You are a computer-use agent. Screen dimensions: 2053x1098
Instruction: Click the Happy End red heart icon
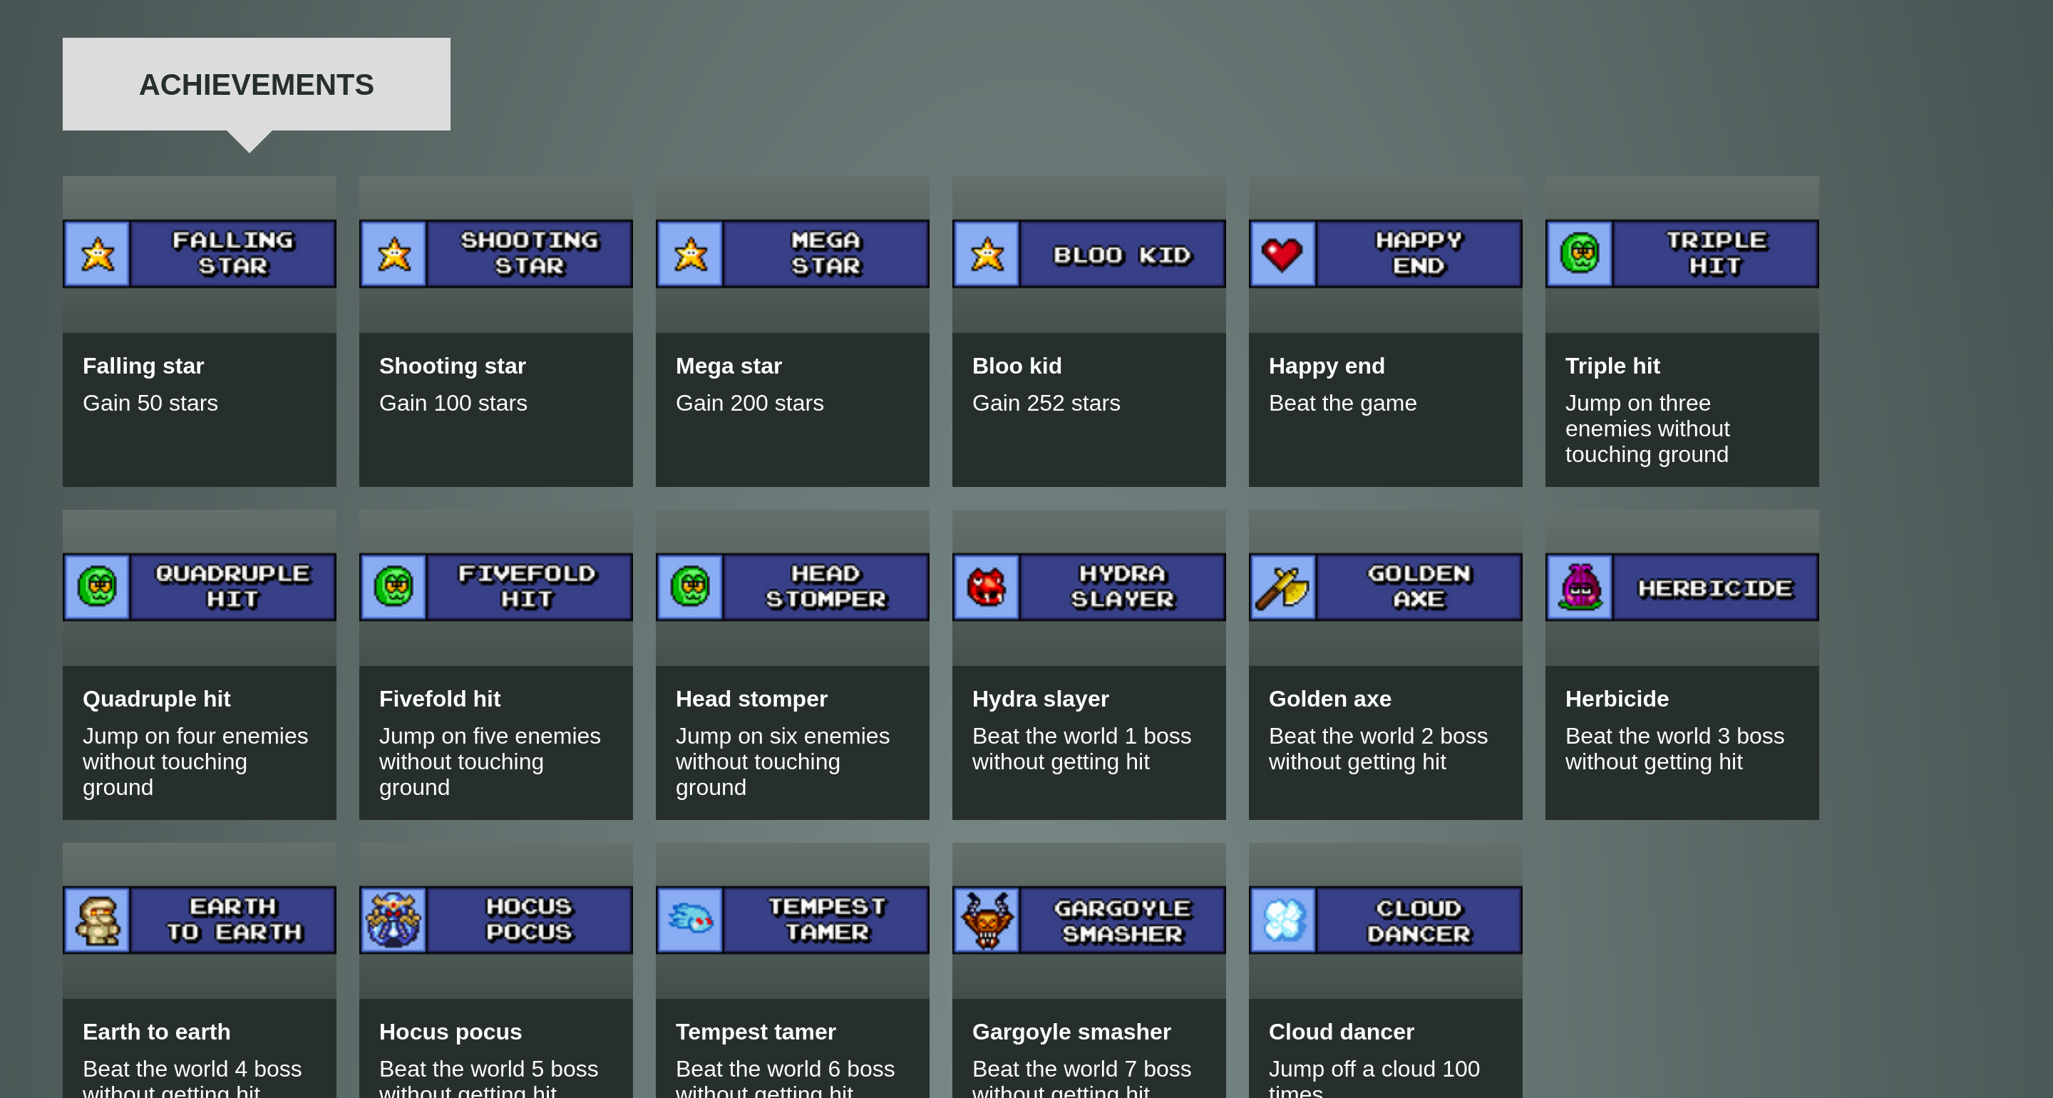pyautogui.click(x=1283, y=255)
